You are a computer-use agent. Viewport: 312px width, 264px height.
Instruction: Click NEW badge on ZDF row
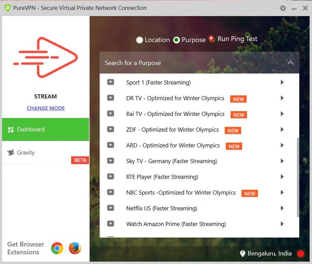pyautogui.click(x=233, y=130)
